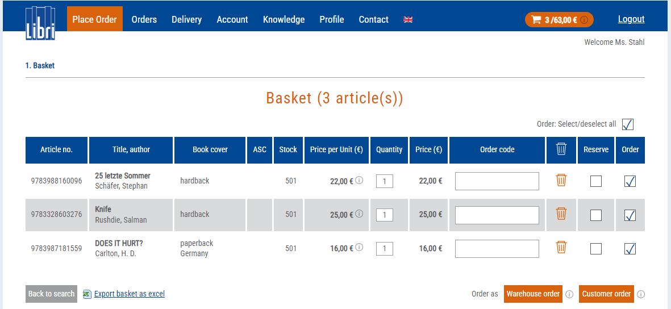
Task: Focus quantity field for DOES IT HURT?
Action: (384, 249)
